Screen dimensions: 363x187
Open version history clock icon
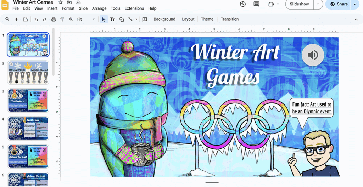[242, 4]
